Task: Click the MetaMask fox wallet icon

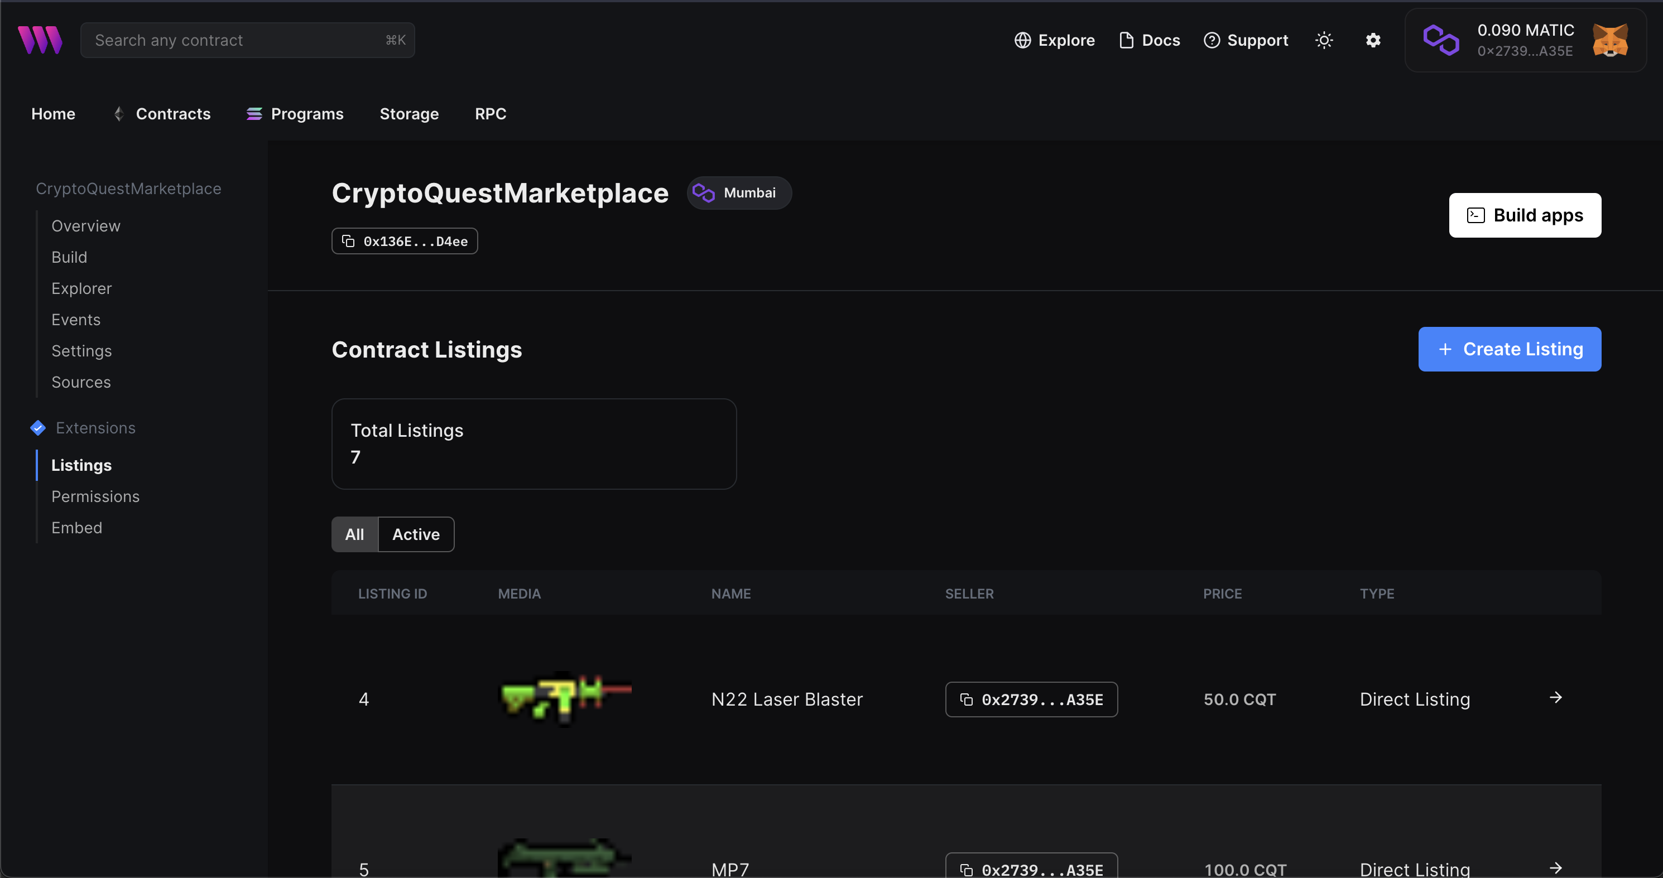Action: tap(1610, 40)
